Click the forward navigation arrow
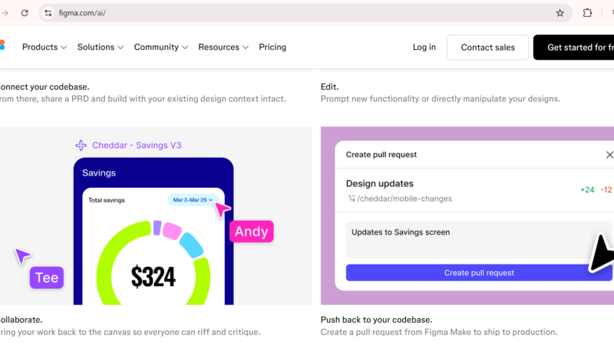Image resolution: width=614 pixels, height=345 pixels. point(5,13)
